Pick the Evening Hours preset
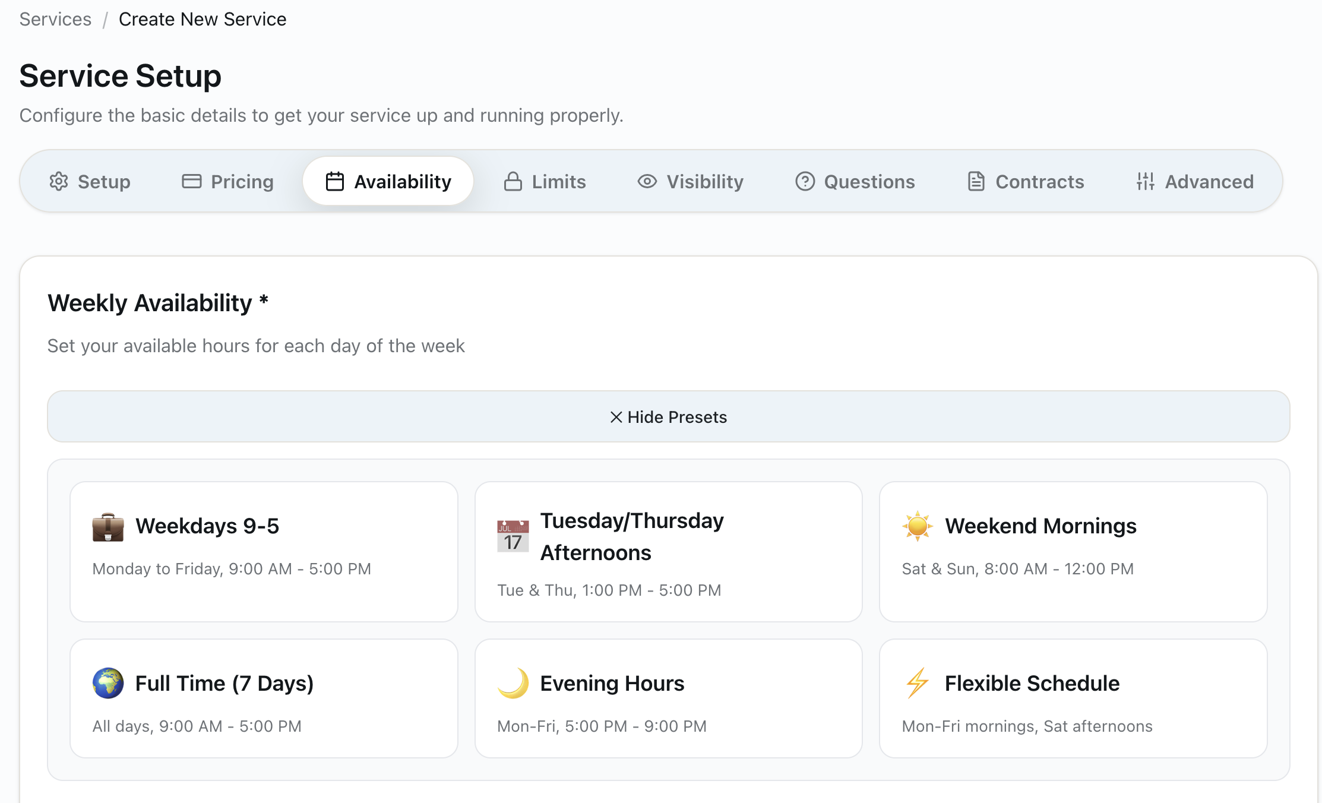The width and height of the screenshot is (1322, 803). coord(668,698)
